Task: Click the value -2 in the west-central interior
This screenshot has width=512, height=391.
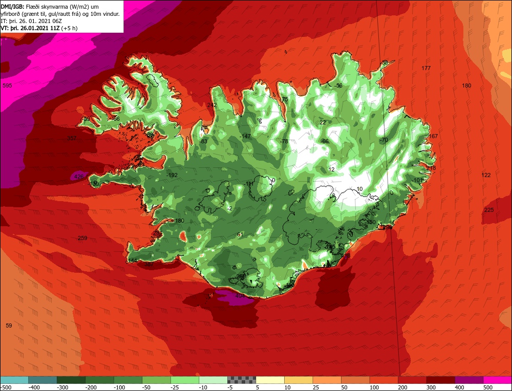Action: tap(230, 209)
